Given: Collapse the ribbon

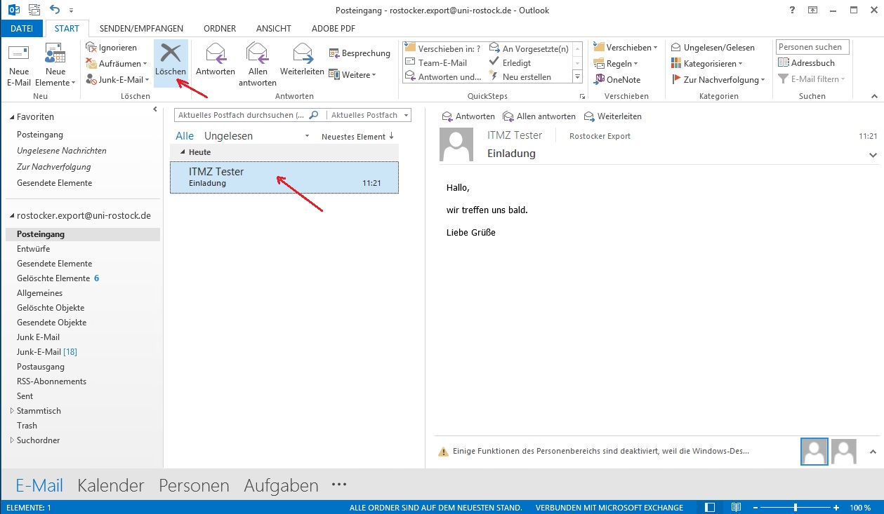Looking at the screenshot, I should pos(874,97).
